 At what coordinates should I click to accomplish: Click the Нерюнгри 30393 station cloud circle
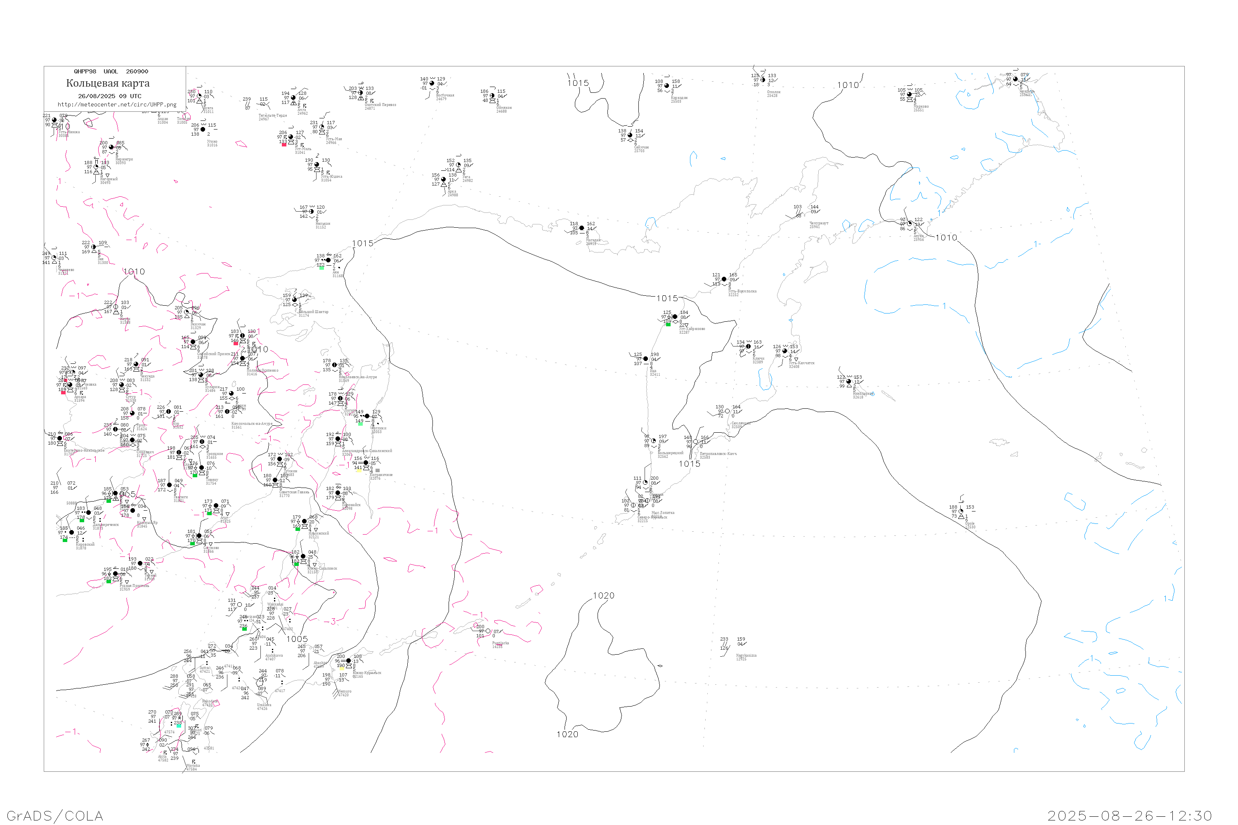click(111, 147)
